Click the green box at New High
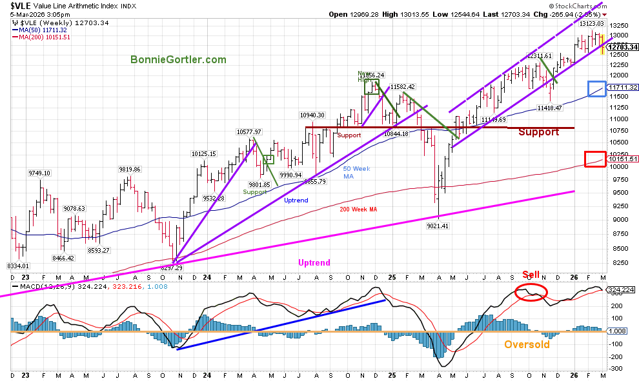This screenshot has height=381, width=639. coord(370,86)
